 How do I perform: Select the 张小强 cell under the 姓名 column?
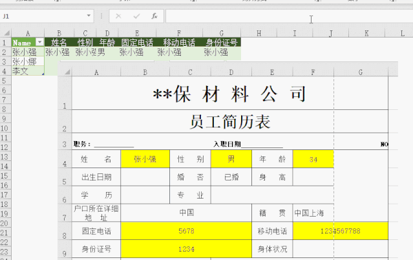pos(59,52)
